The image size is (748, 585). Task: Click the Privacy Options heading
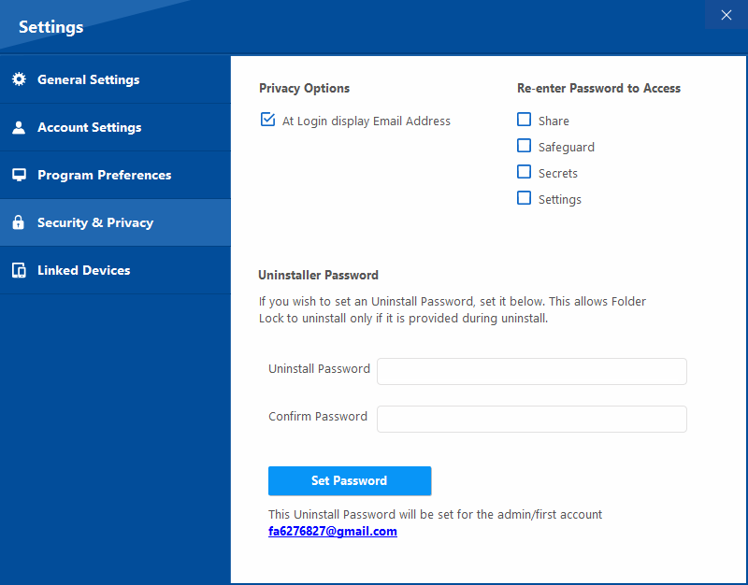point(305,88)
